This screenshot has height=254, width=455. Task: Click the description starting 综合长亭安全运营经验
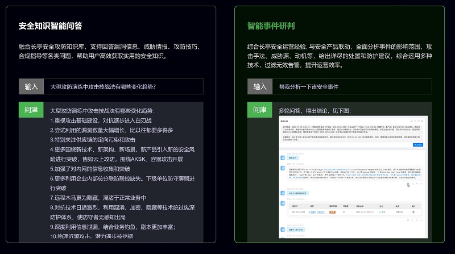[340, 56]
